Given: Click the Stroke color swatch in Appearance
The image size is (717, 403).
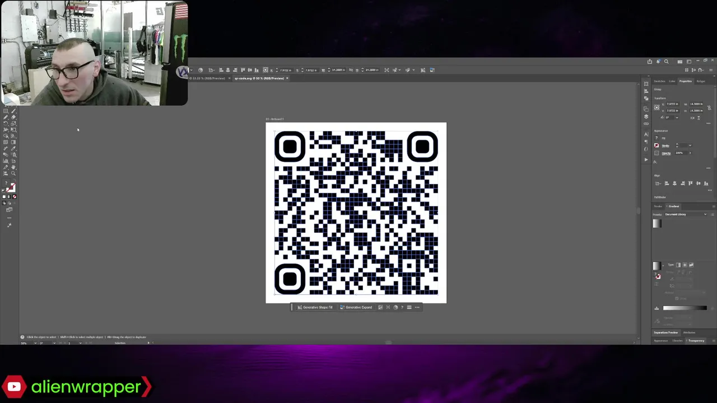Looking at the screenshot, I should click(x=657, y=146).
